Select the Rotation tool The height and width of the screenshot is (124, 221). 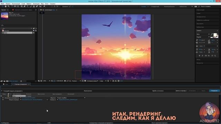point(12,7)
